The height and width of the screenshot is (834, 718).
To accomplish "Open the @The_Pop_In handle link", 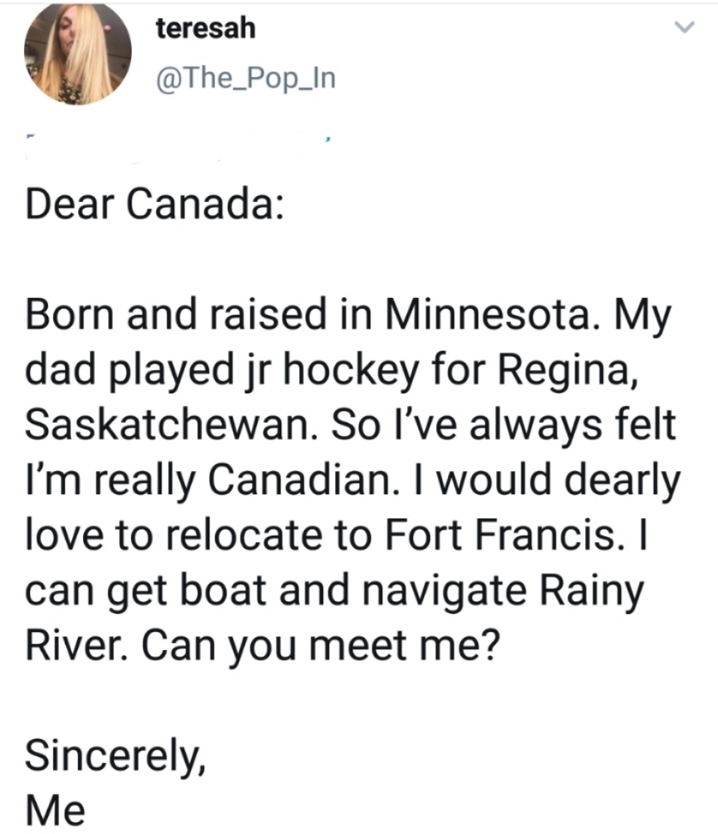I will 245,80.
